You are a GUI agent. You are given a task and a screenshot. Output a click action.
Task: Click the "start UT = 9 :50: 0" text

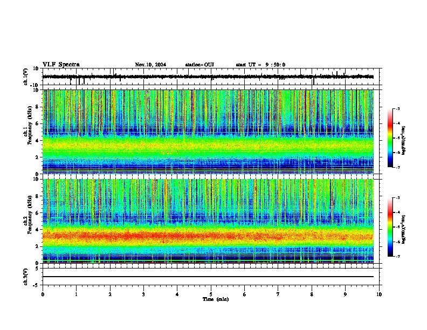[x=260, y=65]
